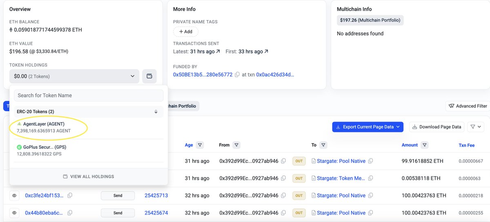490x222 pixels.
Task: Select AgentLayer (AGENT) token entry
Action: click(x=89, y=127)
